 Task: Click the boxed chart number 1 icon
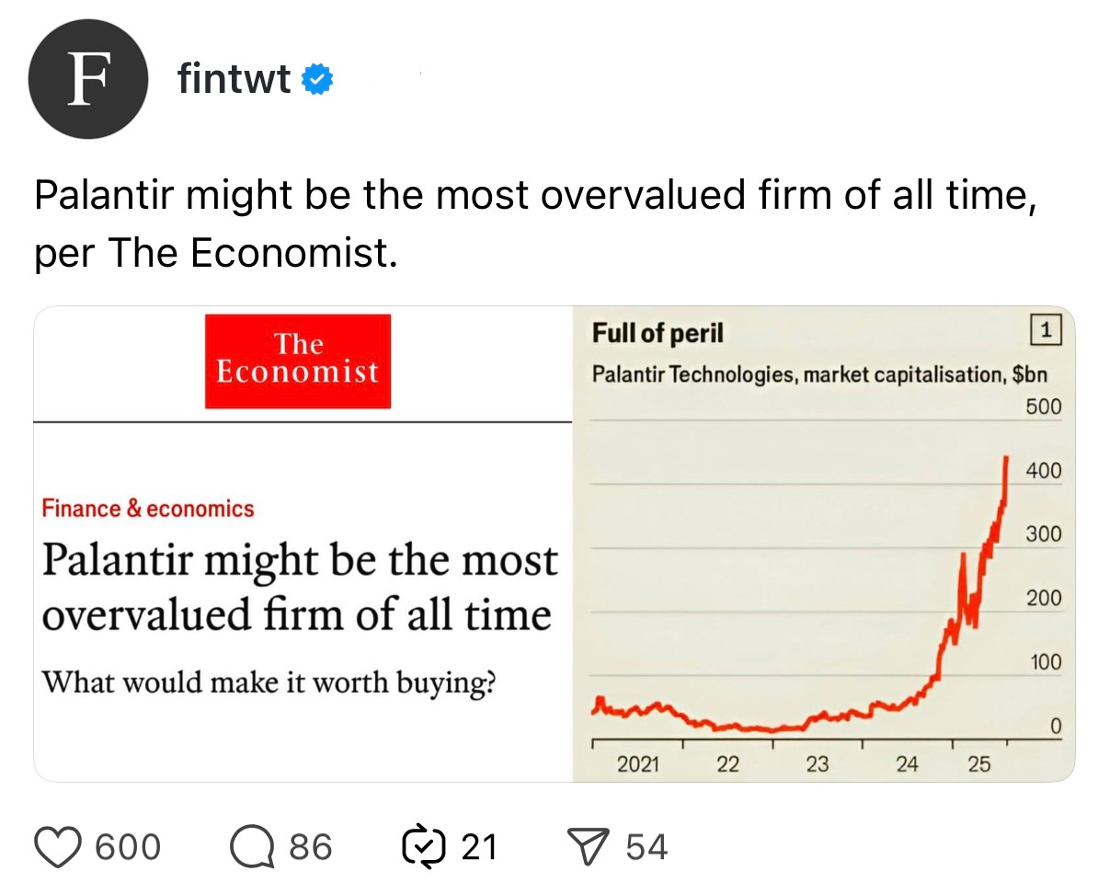pos(1047,330)
